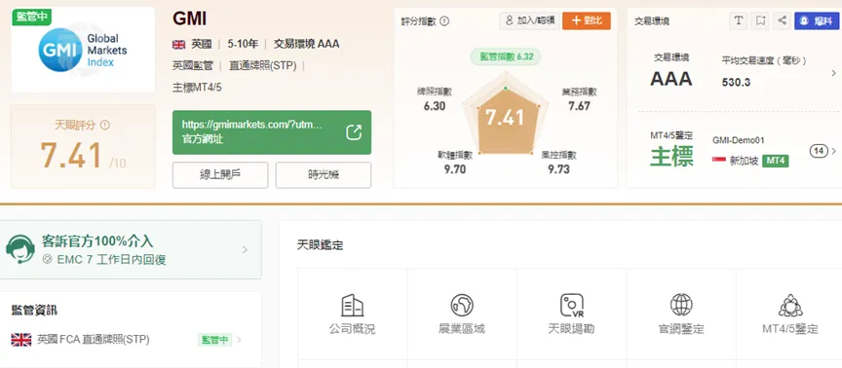
Task: Click the 主標MT4/5 tag
Action: click(197, 87)
